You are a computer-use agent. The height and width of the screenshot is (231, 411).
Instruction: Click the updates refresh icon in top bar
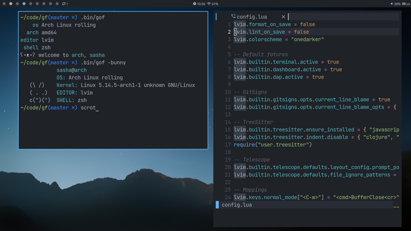click(x=64, y=4)
